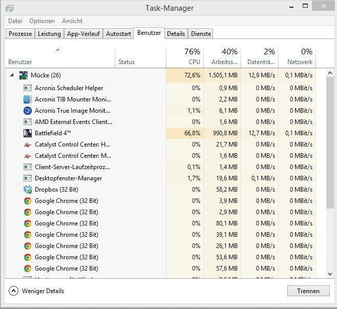The height and width of the screenshot is (309, 337).
Task: Open the Datei menu
Action: tap(15, 21)
